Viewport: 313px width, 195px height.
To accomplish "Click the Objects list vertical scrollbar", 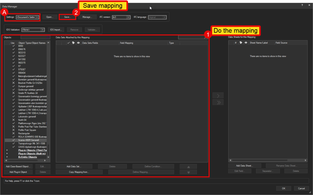I will (x=48, y=94).
